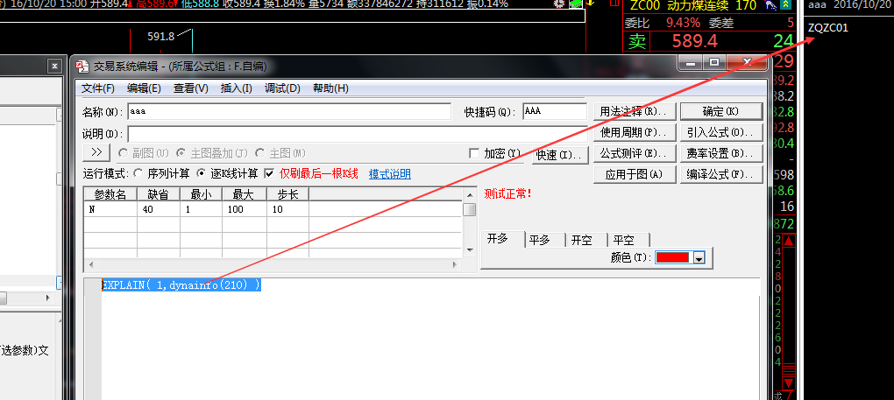This screenshot has width=894, height=400.
Task: Click the 最小 column header
Action: (x=202, y=194)
